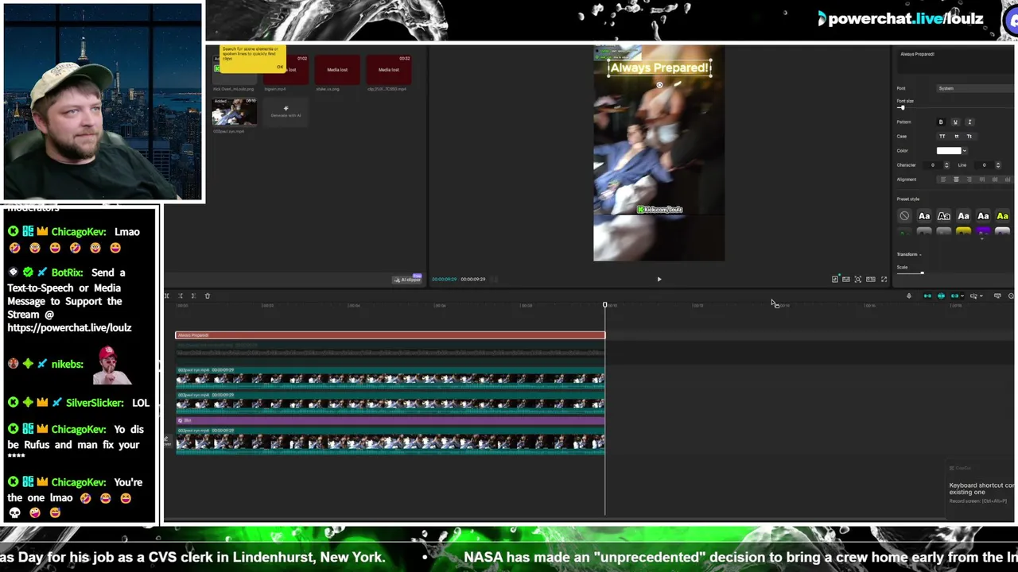Viewport: 1018px width, 572px height.
Task: Toggle Bold pattern
Action: [941, 122]
